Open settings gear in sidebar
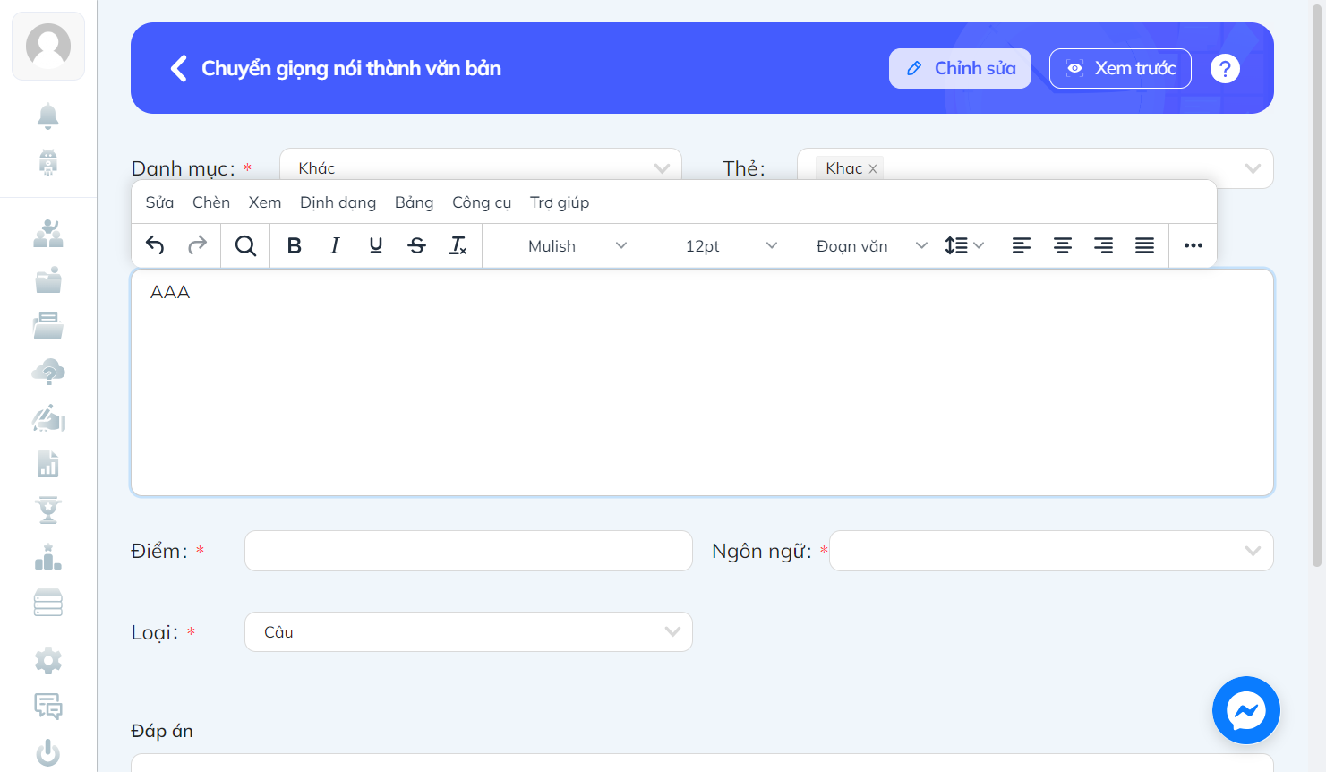 (48, 661)
